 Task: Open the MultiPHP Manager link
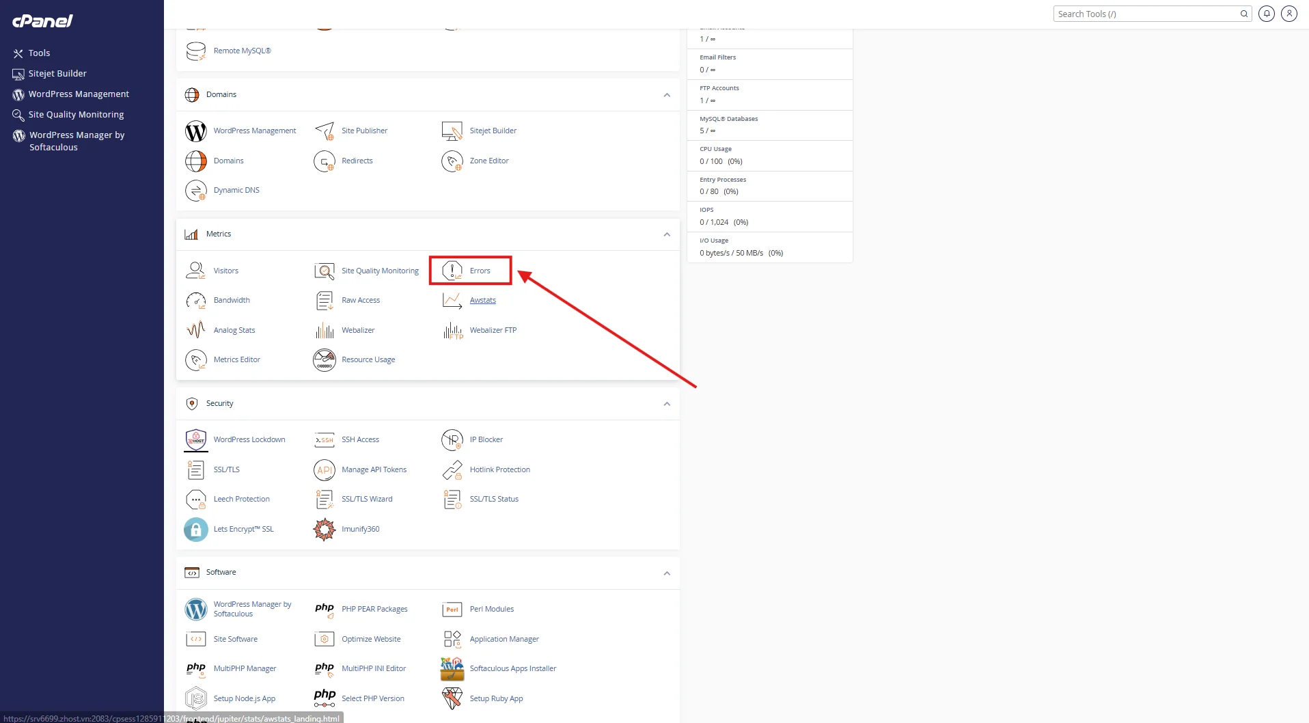[245, 668]
